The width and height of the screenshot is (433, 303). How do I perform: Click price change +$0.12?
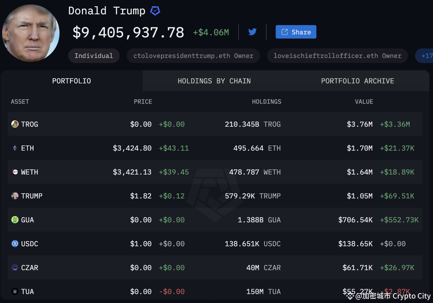coord(172,196)
